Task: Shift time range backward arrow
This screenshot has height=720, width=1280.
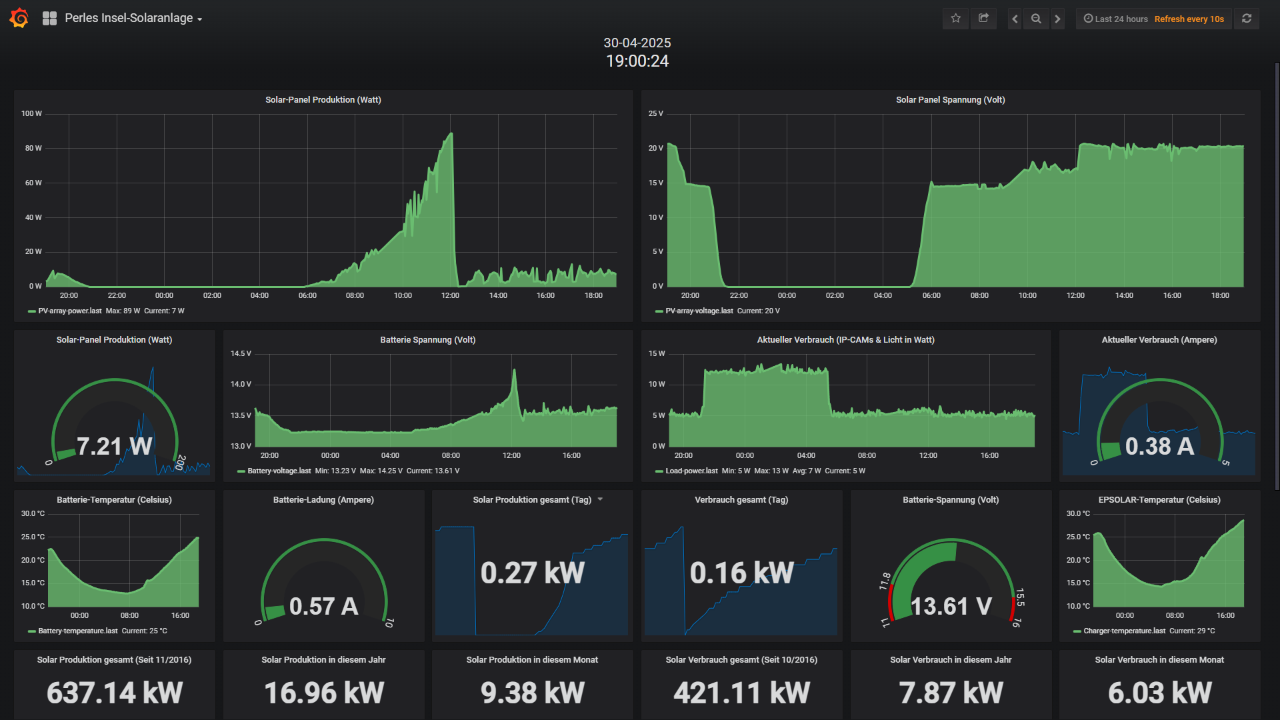Action: click(1015, 19)
